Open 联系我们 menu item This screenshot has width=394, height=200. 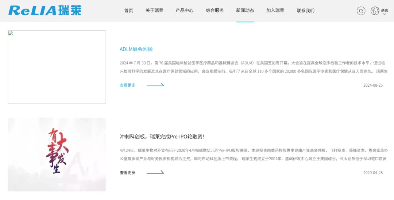306,11
